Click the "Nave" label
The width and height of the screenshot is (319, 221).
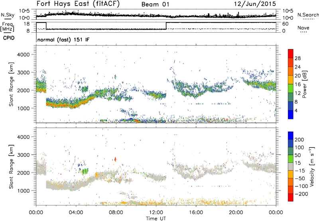tap(303, 28)
